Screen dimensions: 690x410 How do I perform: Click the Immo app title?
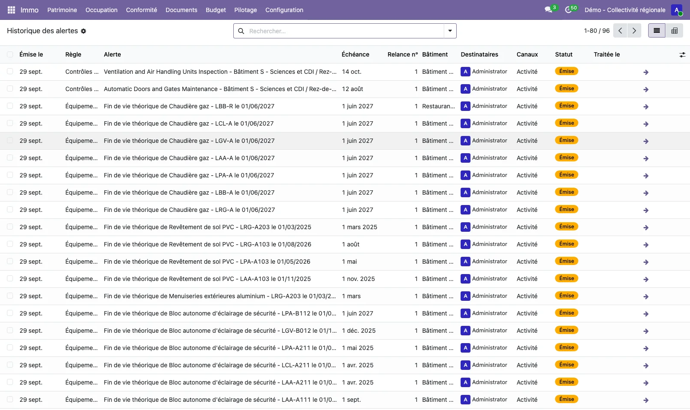(x=29, y=10)
